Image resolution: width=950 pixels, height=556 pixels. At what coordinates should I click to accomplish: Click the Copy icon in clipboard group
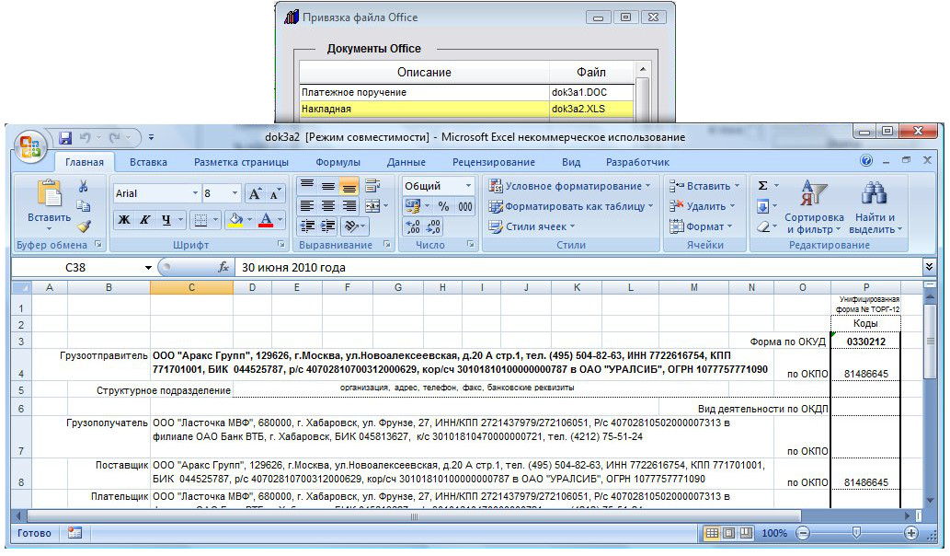84,206
